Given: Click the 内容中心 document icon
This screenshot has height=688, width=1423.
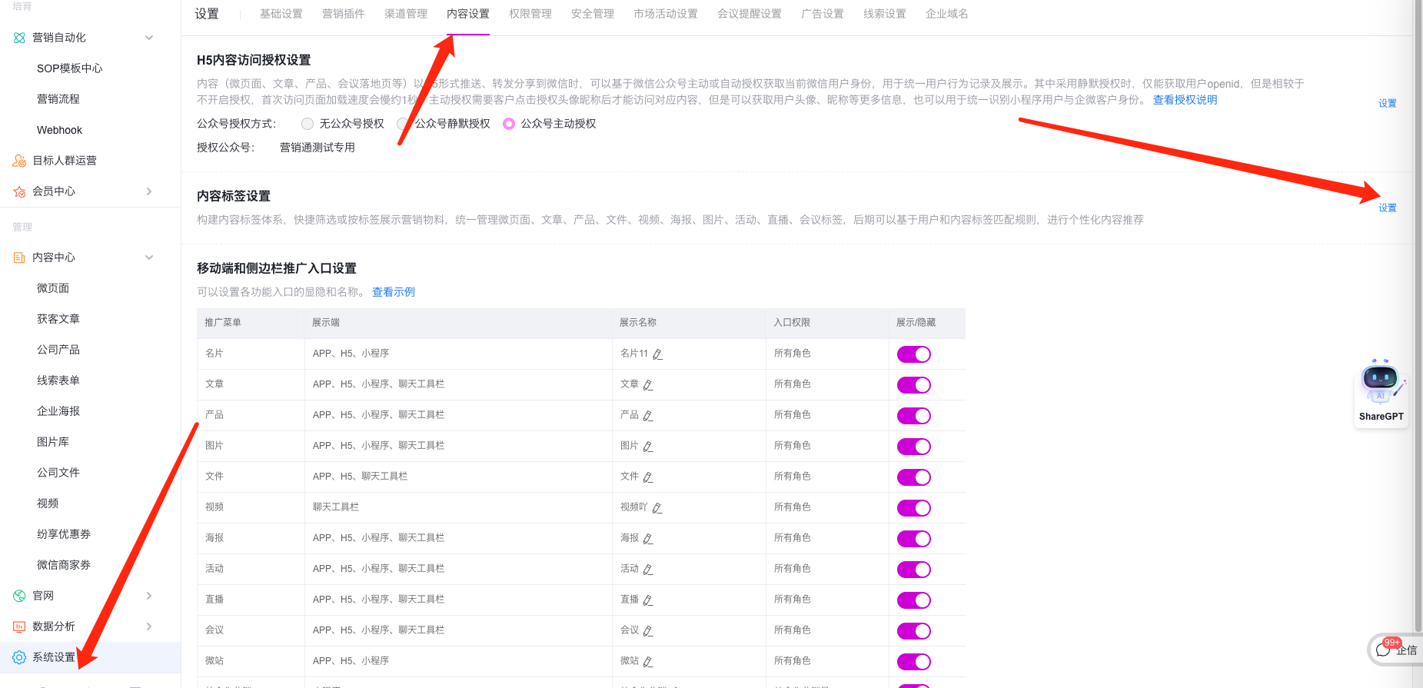Looking at the screenshot, I should (19, 258).
